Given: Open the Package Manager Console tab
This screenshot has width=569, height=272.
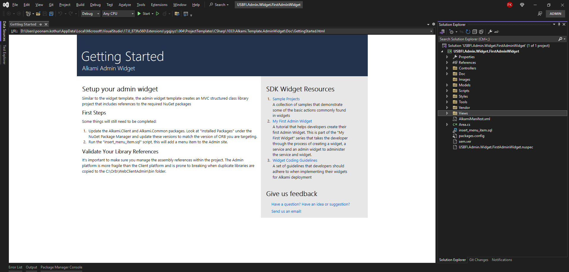Looking at the screenshot, I should [61, 267].
